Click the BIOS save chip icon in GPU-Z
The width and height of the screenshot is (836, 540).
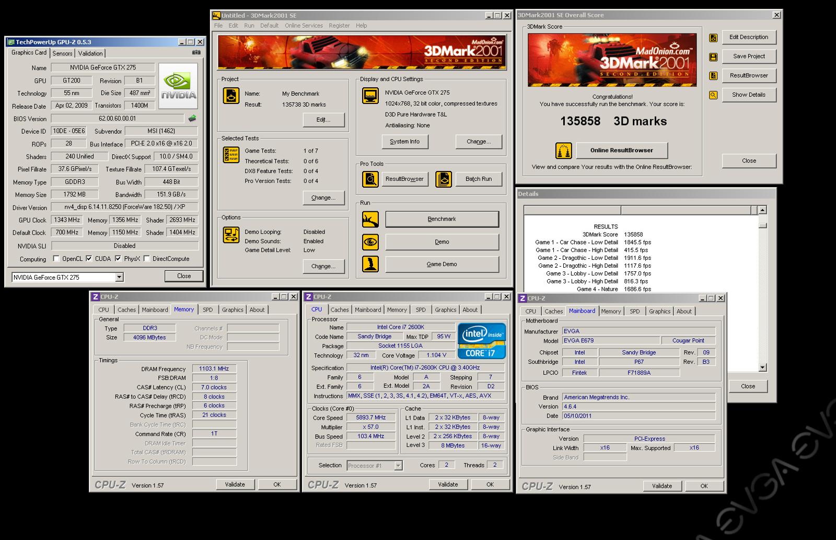click(x=192, y=119)
